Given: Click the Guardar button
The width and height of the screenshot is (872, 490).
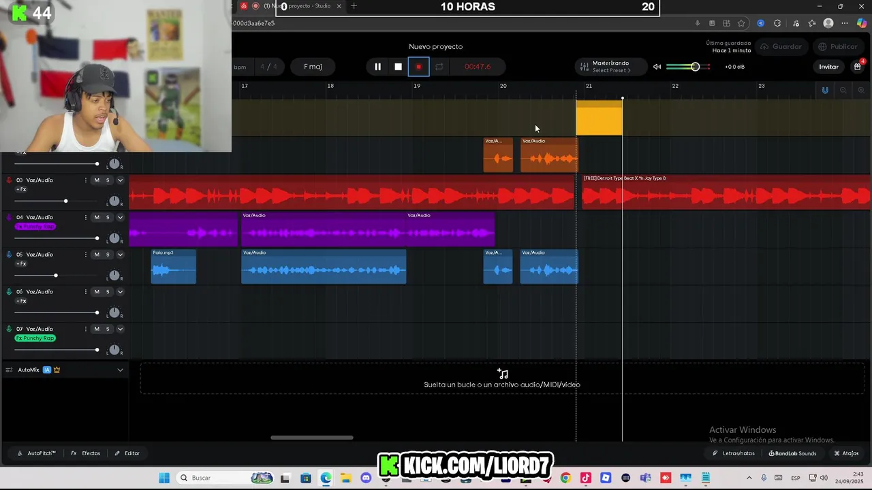Looking at the screenshot, I should click(x=781, y=47).
